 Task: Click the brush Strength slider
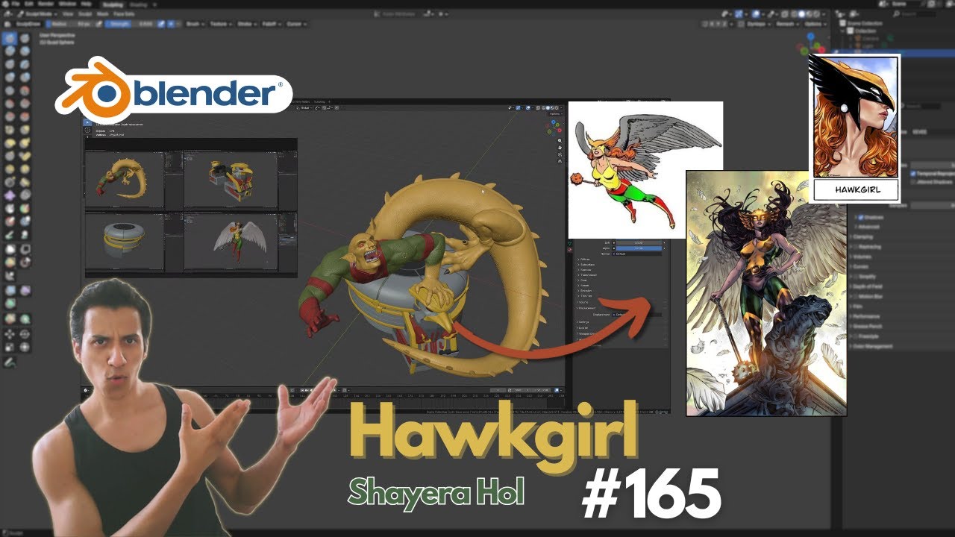(x=128, y=24)
